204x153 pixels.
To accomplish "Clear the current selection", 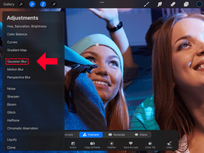I will [x=169, y=145].
